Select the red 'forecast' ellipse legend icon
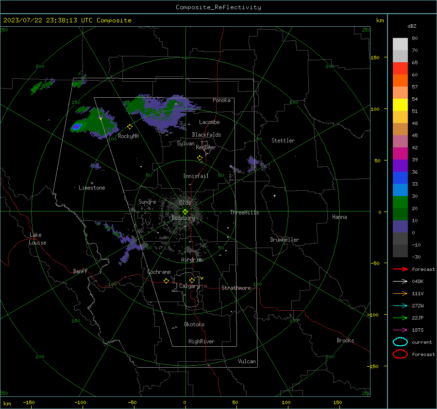 (x=400, y=354)
